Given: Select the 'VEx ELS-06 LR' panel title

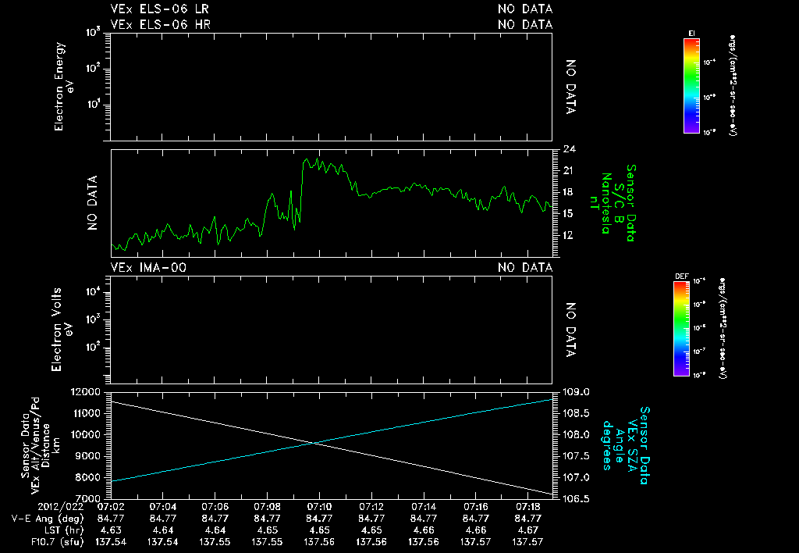Looking at the screenshot, I should (159, 9).
